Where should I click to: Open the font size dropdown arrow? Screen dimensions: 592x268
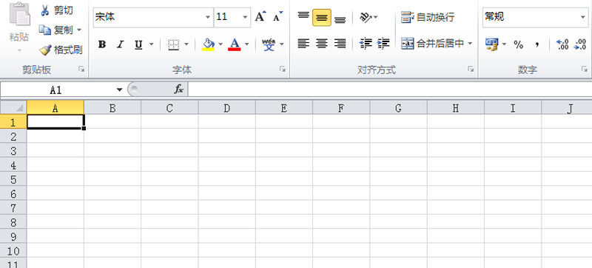pyautogui.click(x=245, y=17)
